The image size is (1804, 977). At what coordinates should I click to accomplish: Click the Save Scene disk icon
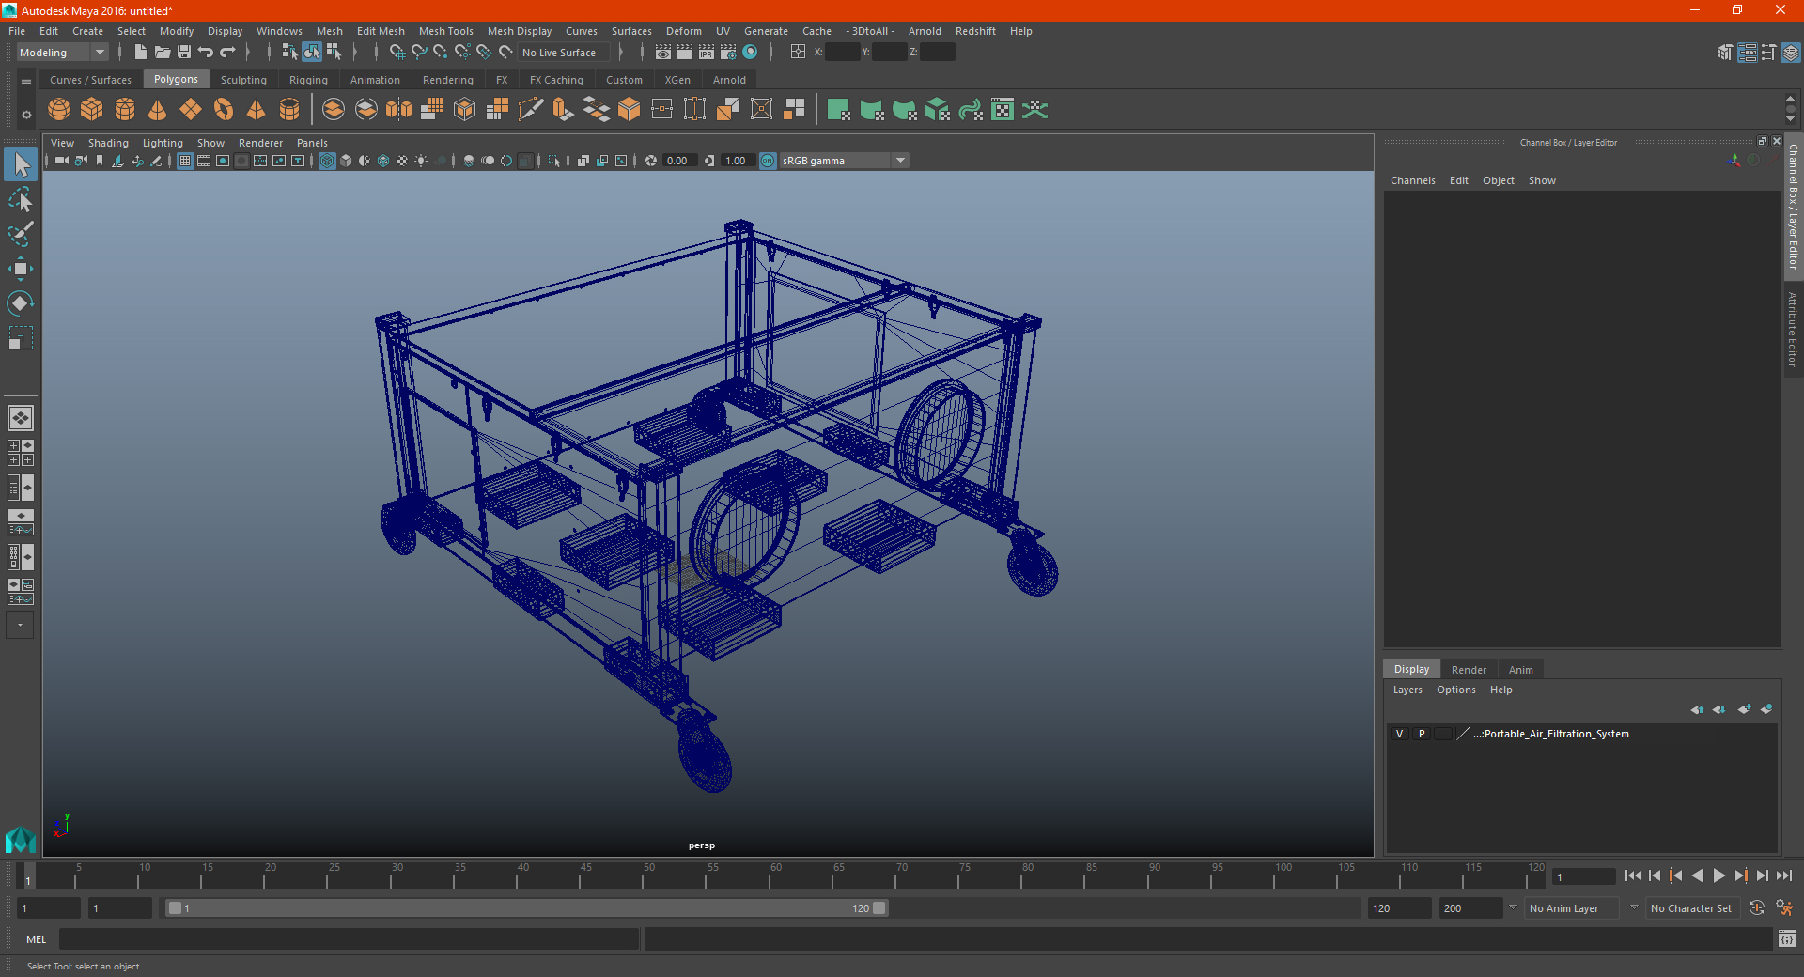click(184, 53)
